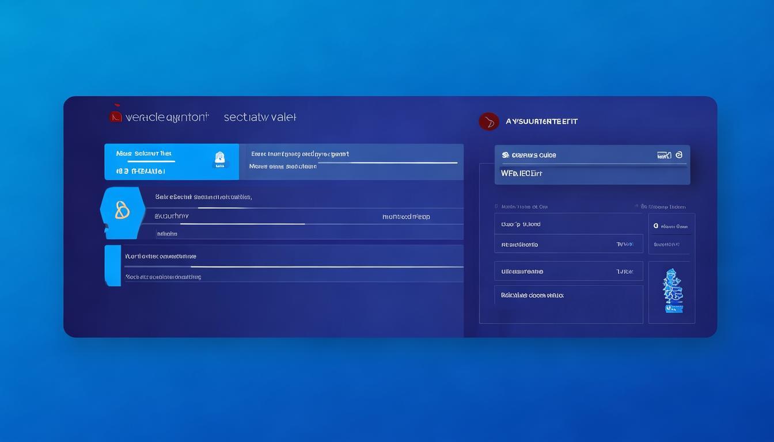Click the golden knot icon on hexagon badge
Image resolution: width=774 pixels, height=442 pixels.
point(122,211)
